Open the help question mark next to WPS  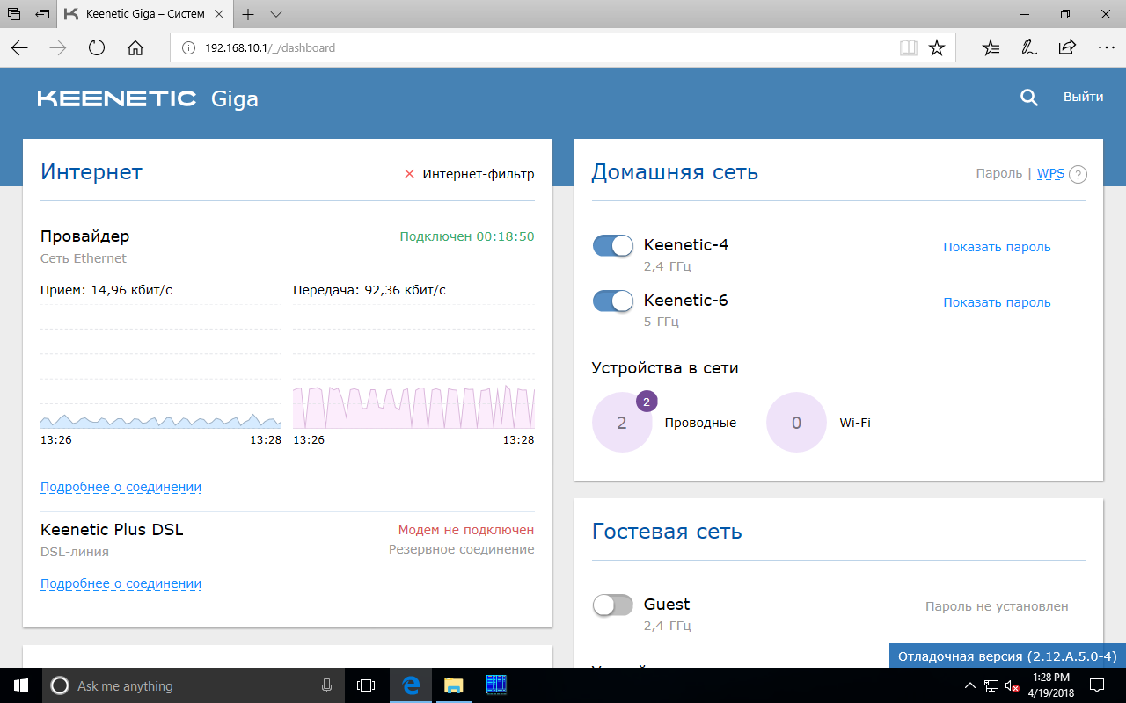[1078, 174]
